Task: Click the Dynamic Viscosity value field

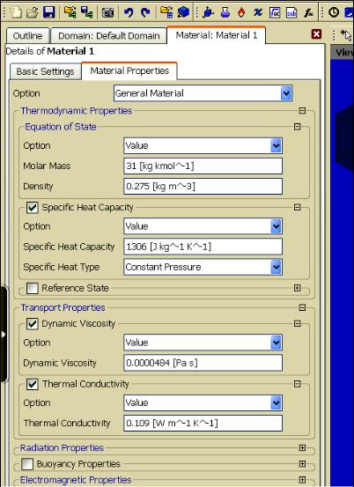Action: coord(203,363)
